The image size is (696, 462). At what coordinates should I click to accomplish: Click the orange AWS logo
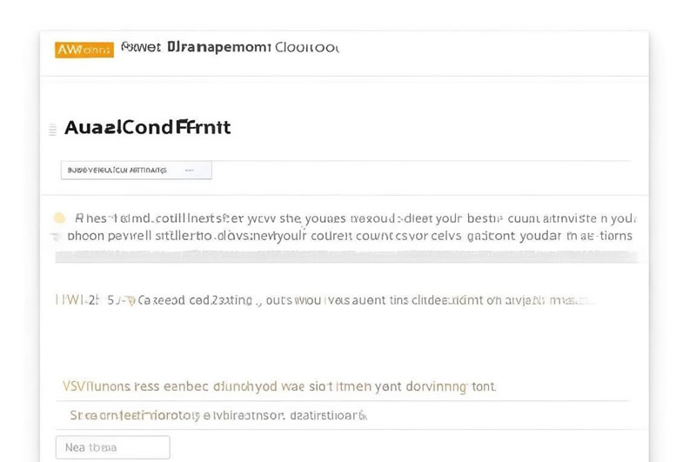tap(84, 50)
